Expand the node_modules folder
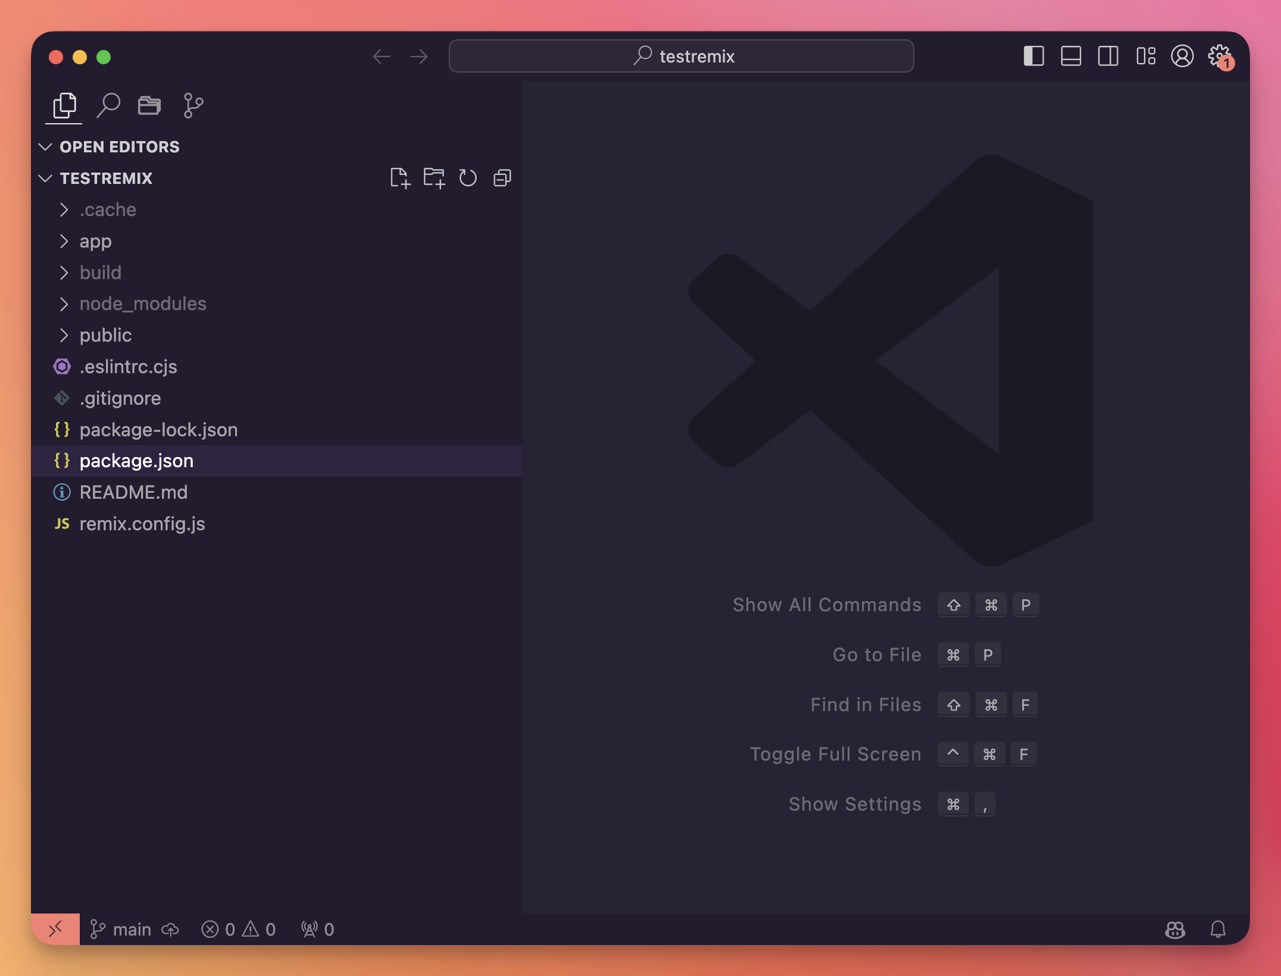Screen dimensions: 1281x976 [143, 304]
